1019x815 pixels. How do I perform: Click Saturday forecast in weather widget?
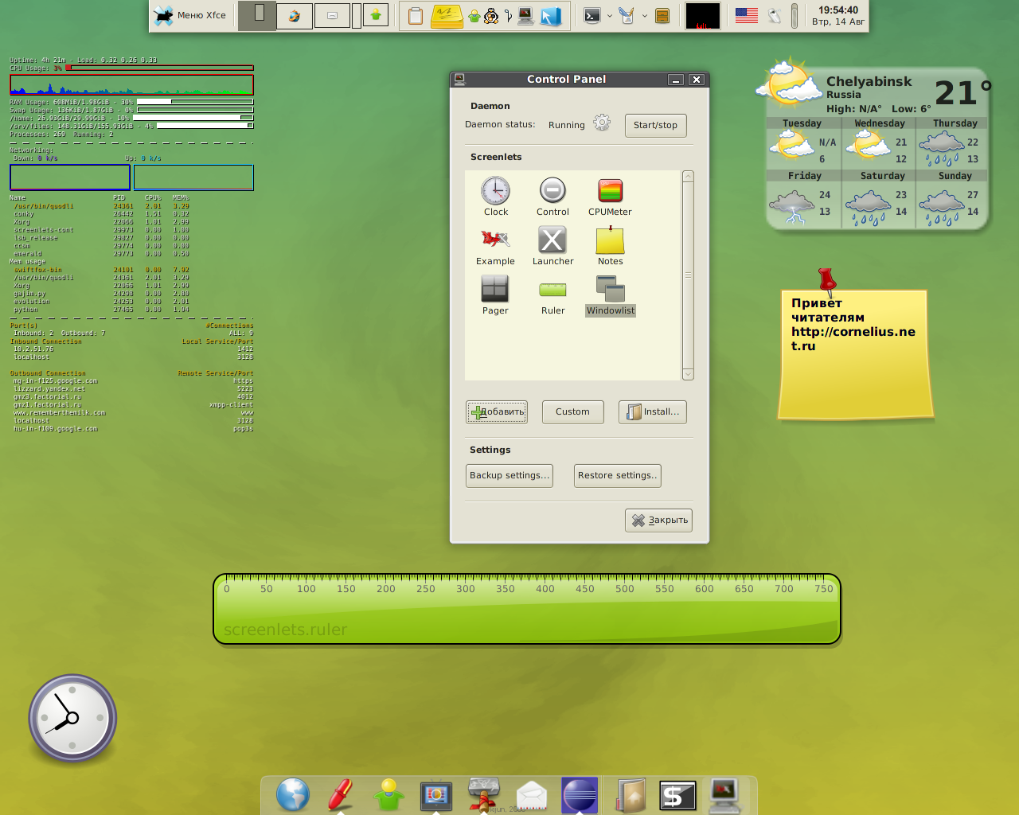click(879, 199)
